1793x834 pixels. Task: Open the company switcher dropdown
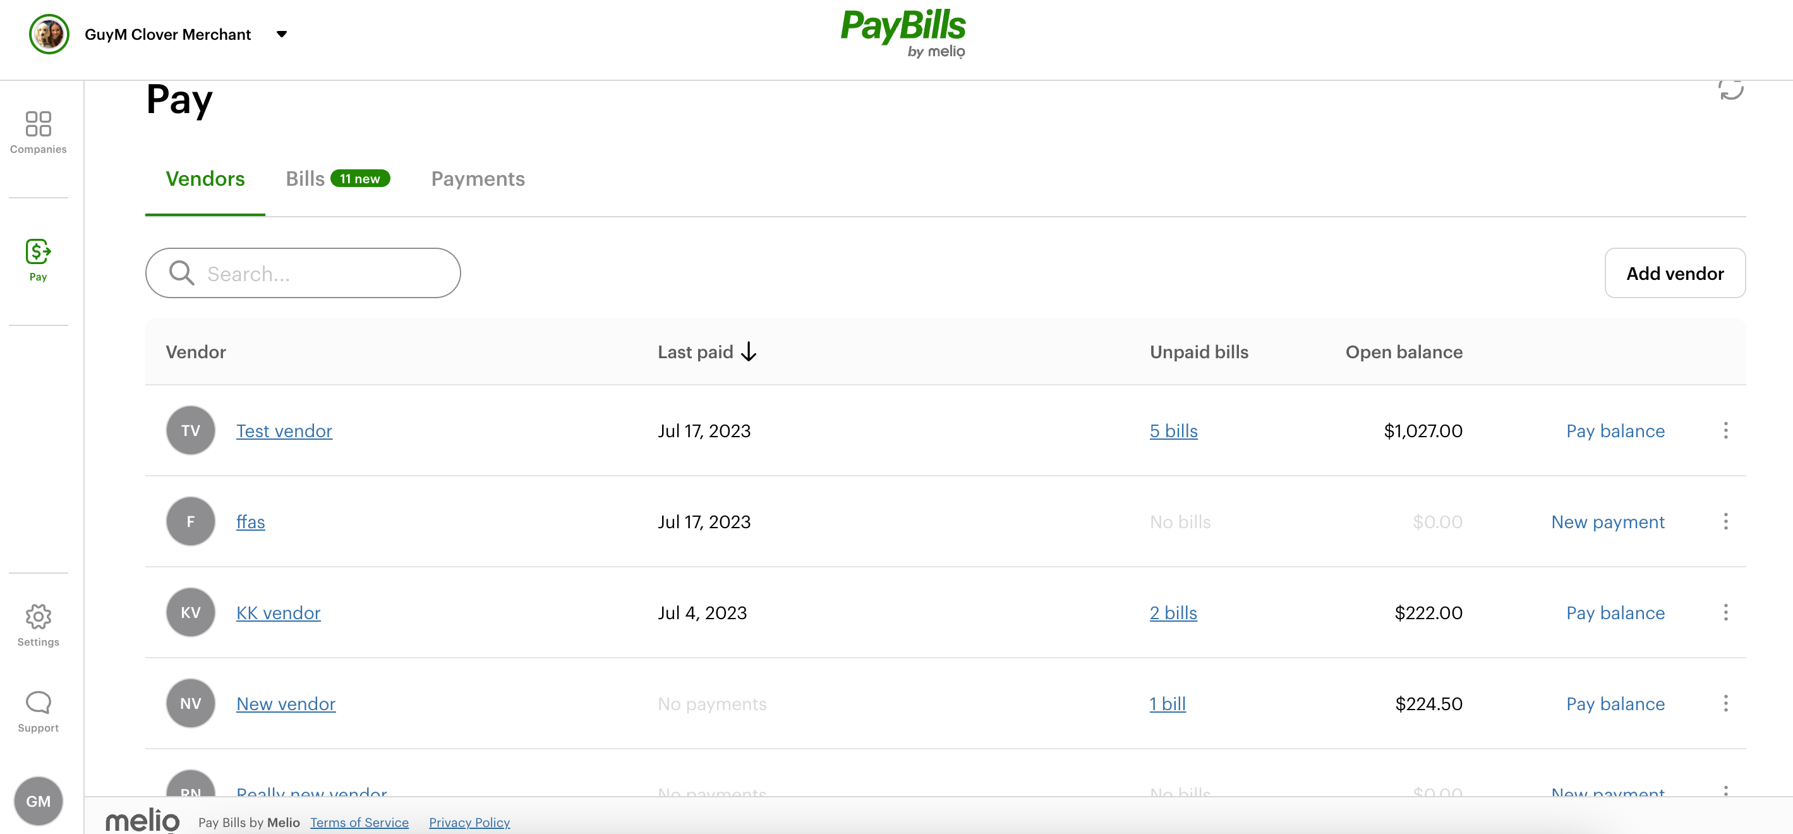tap(282, 33)
